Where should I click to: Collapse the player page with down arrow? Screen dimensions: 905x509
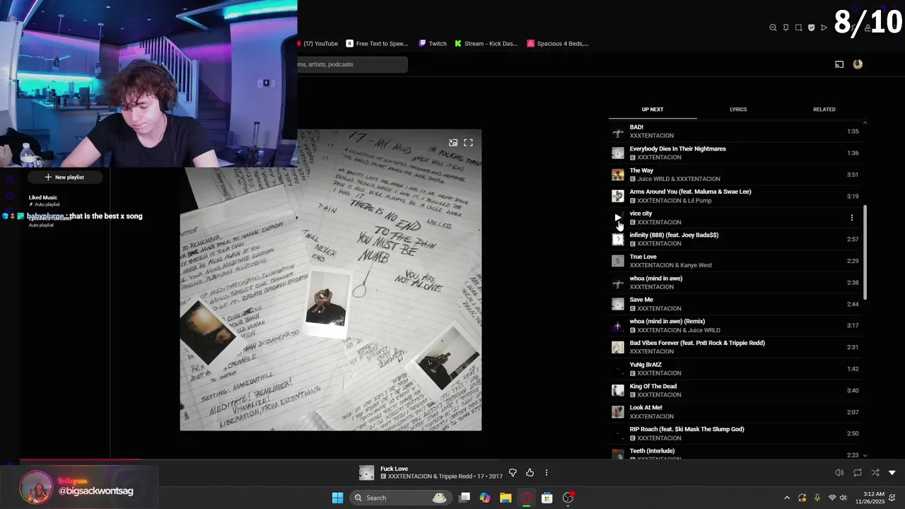point(892,472)
